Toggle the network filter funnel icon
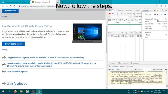 pos(118,14)
